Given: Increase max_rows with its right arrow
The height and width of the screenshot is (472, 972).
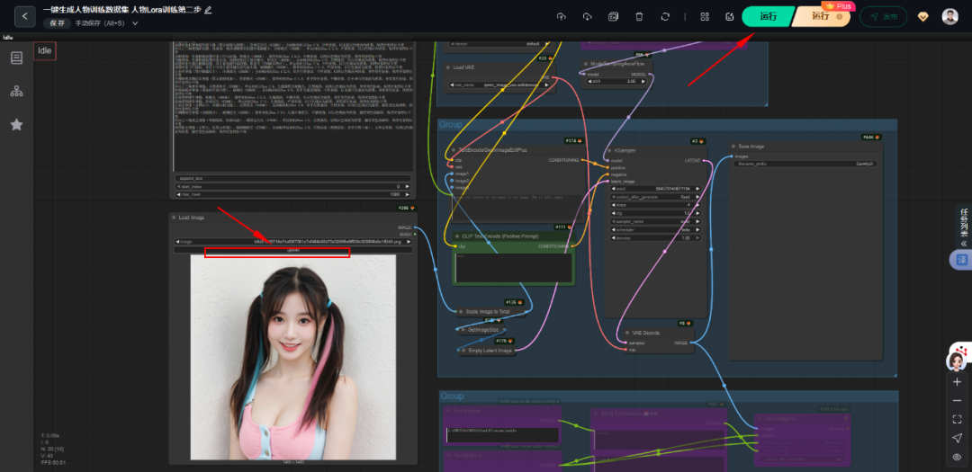Looking at the screenshot, I should (x=408, y=194).
